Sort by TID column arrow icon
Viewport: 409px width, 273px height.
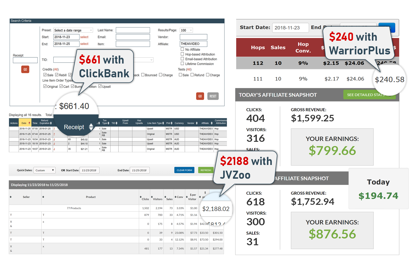pyautogui.click(x=116, y=123)
